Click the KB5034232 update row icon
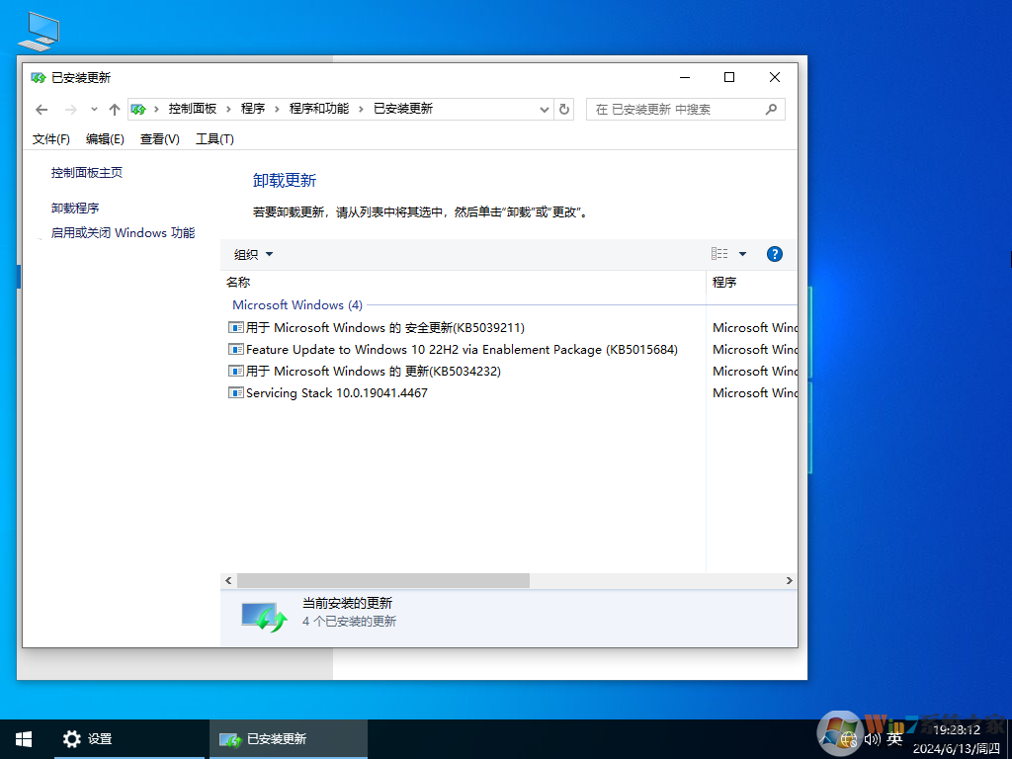 [x=235, y=372]
